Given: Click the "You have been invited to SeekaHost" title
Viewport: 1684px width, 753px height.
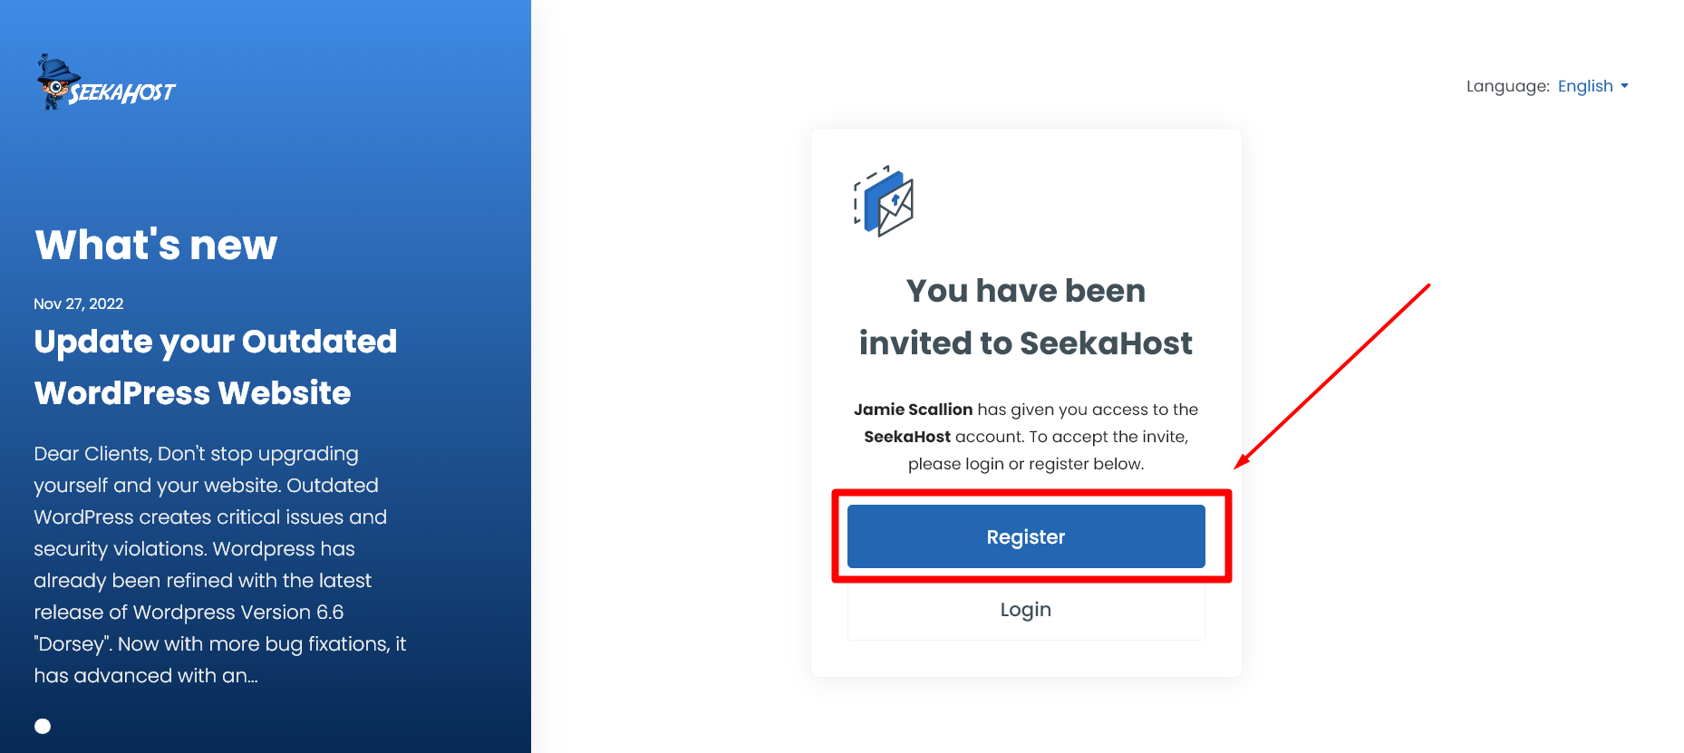Looking at the screenshot, I should [x=1025, y=317].
